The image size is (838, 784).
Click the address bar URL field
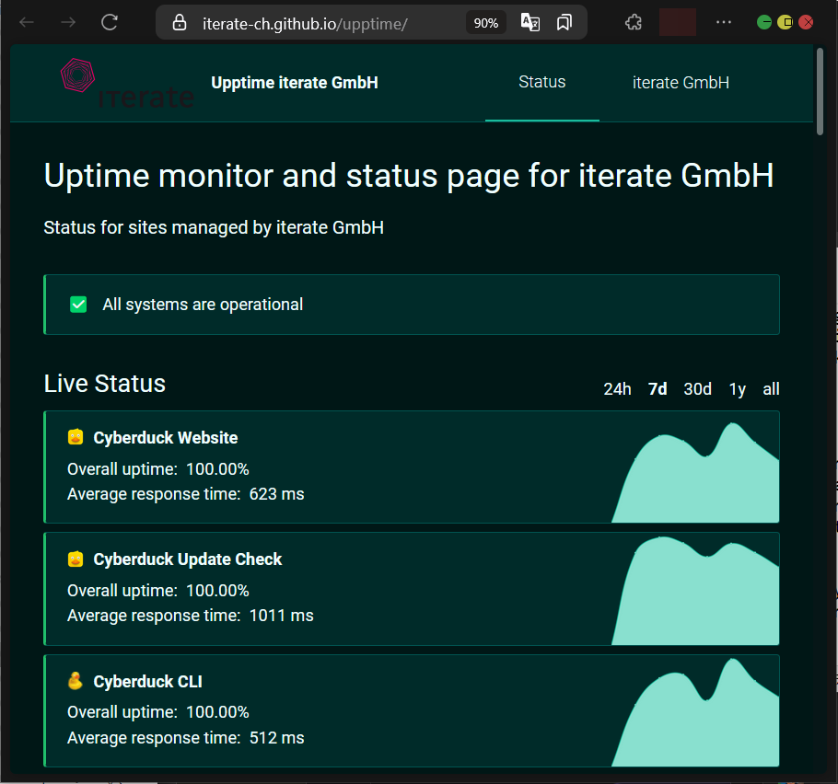tap(305, 24)
